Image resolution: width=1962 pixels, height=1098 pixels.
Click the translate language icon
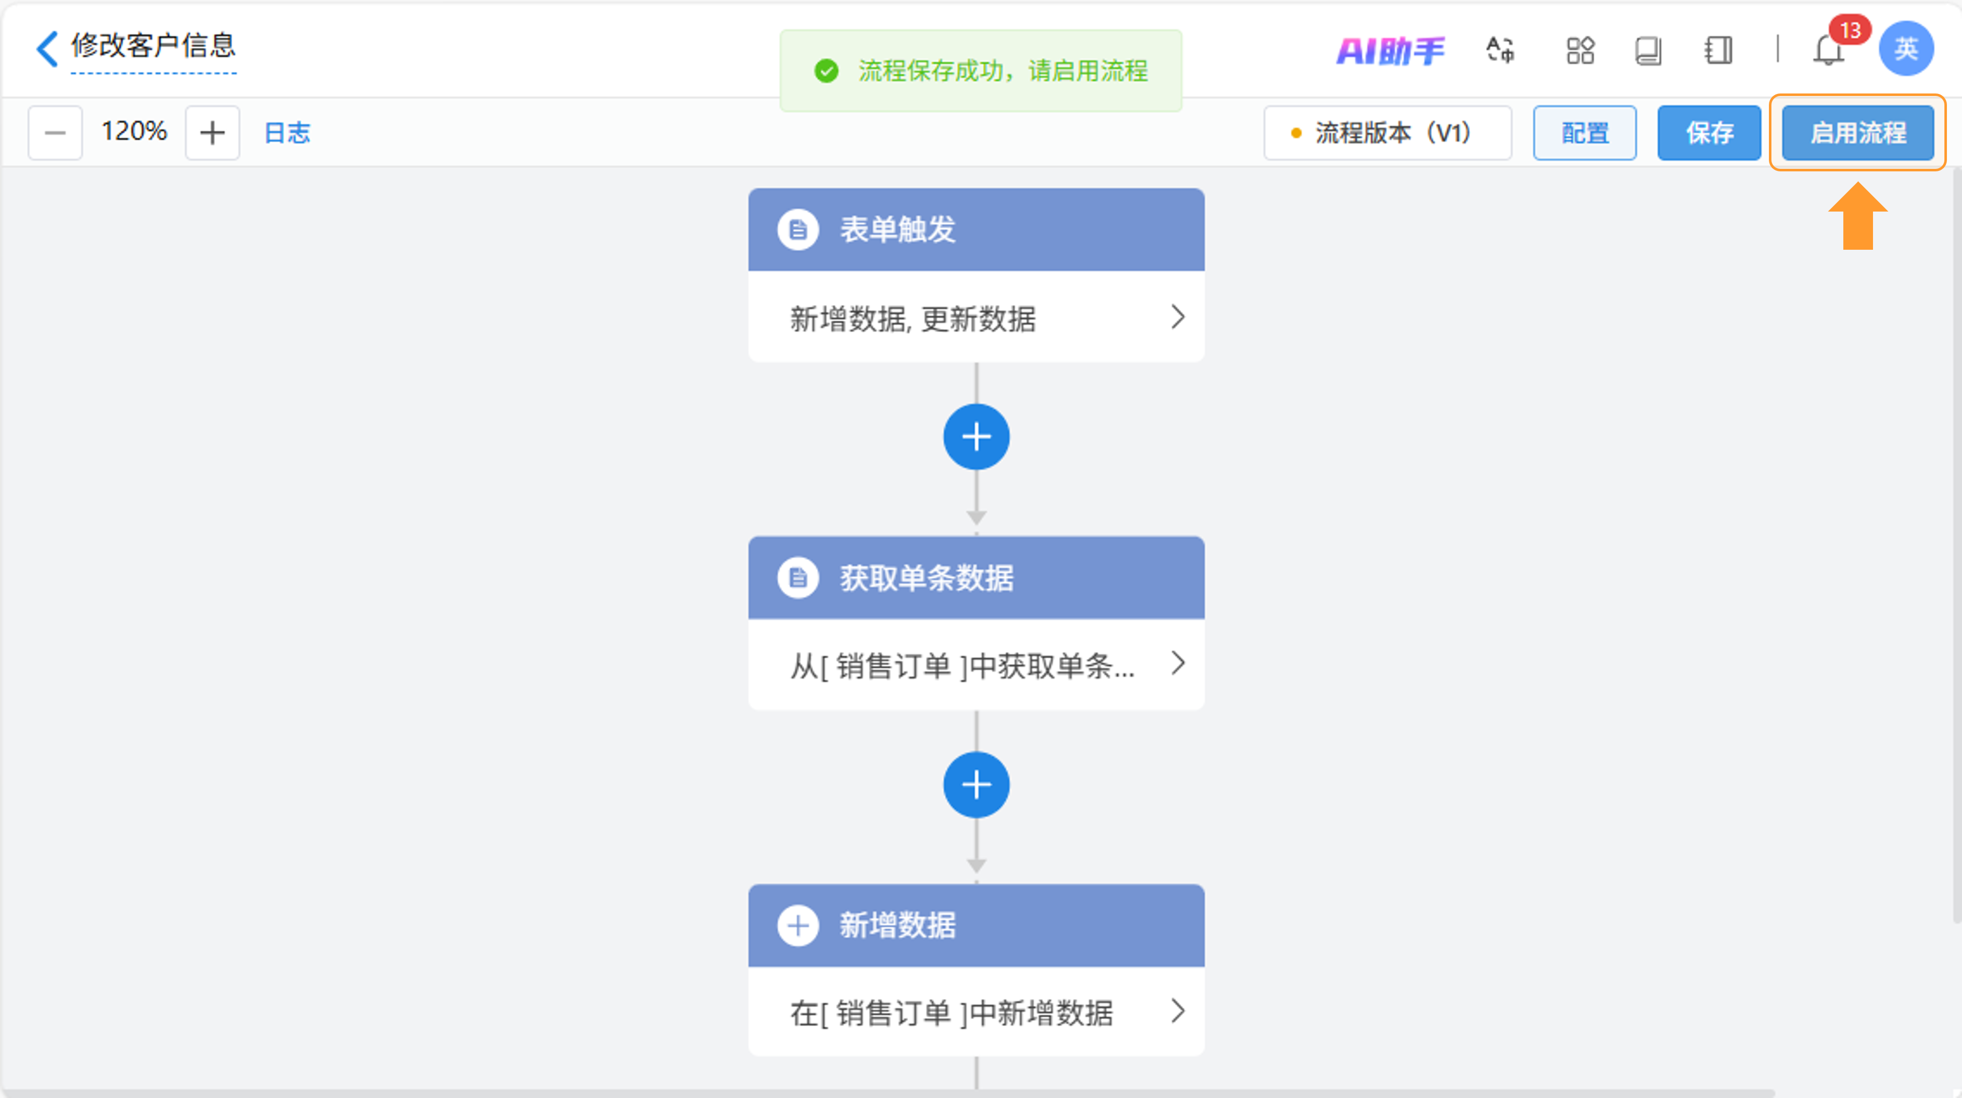click(x=1500, y=50)
